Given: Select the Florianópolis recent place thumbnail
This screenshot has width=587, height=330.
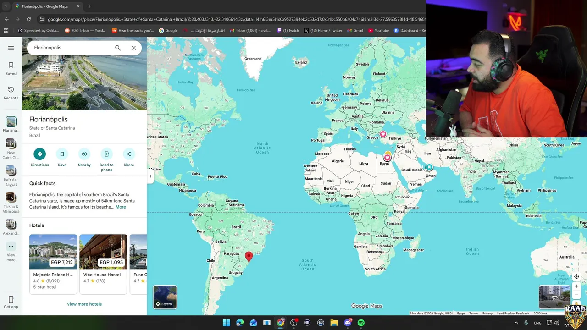Looking at the screenshot, I should coord(11,121).
